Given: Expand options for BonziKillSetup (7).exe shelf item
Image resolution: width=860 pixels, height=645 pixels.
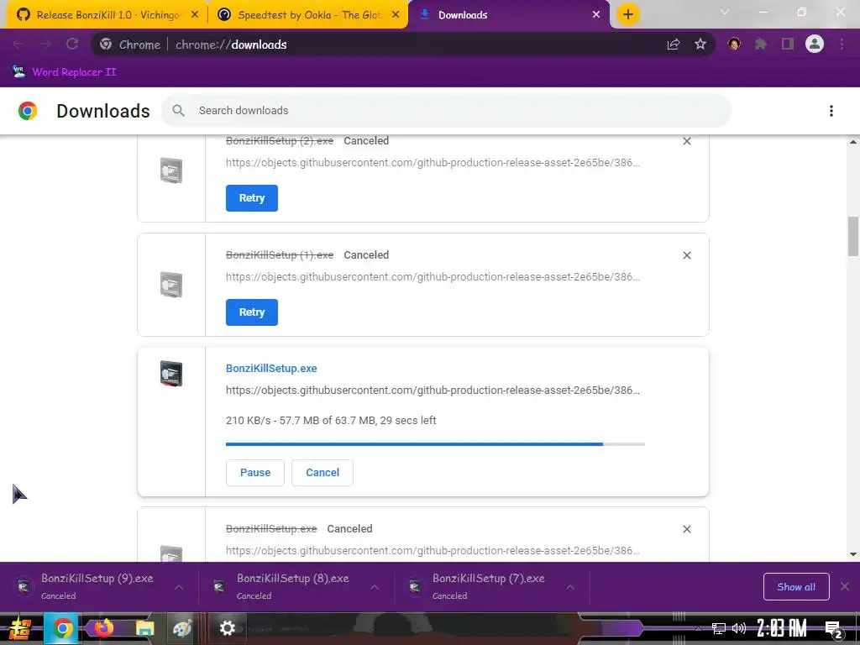Looking at the screenshot, I should pos(570,587).
